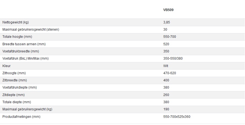Select the Nettogewicht (kg) row label
The height and width of the screenshot is (125, 245).
pyautogui.click(x=15, y=22)
